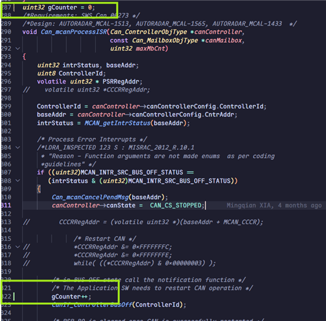Collapse the comment fold chevron at line 304

tap(18, 148)
